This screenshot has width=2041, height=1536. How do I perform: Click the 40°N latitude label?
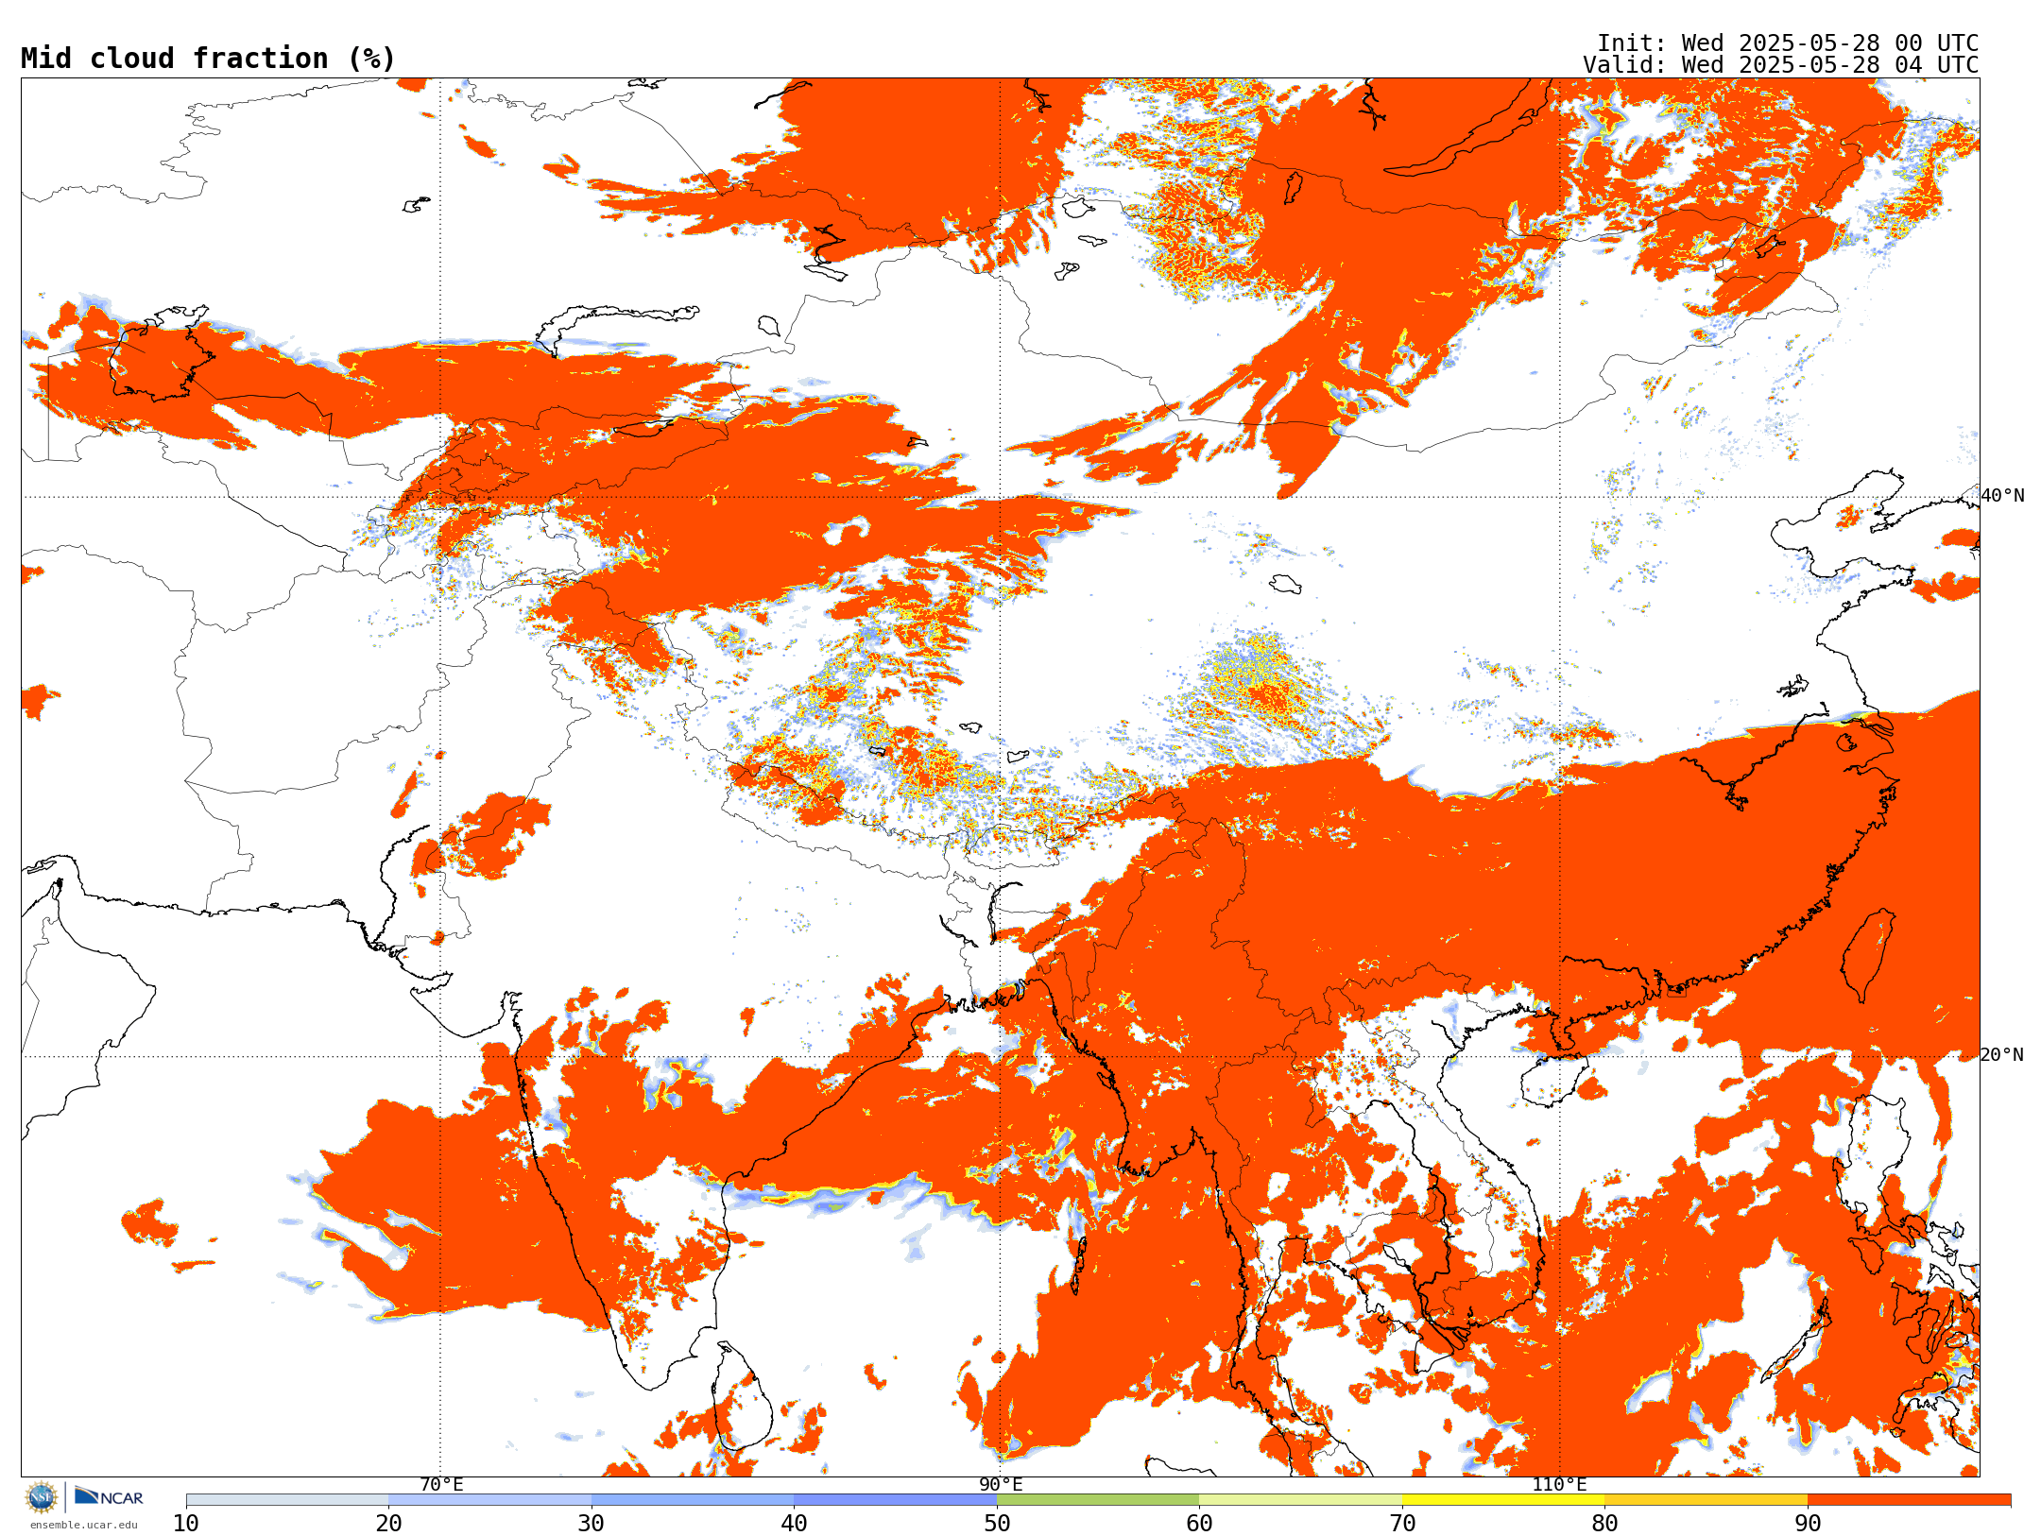click(2002, 496)
